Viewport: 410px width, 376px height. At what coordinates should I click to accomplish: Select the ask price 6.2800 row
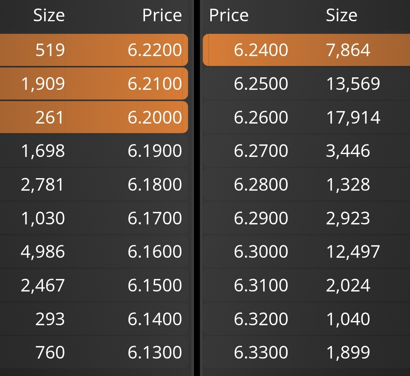[306, 184]
